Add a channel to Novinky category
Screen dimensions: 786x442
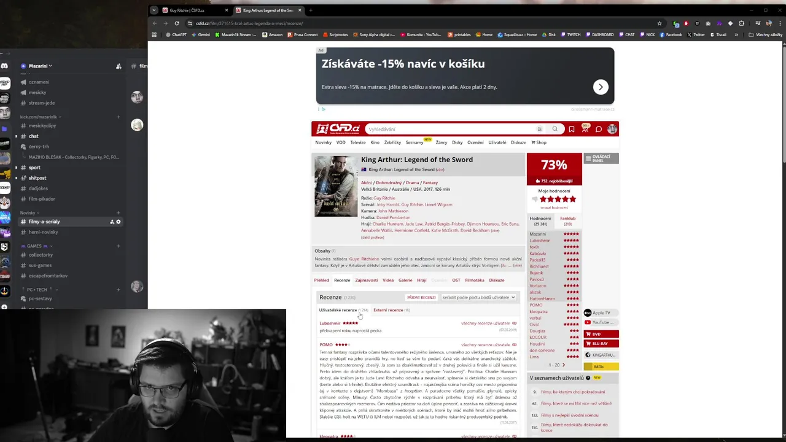(x=118, y=212)
